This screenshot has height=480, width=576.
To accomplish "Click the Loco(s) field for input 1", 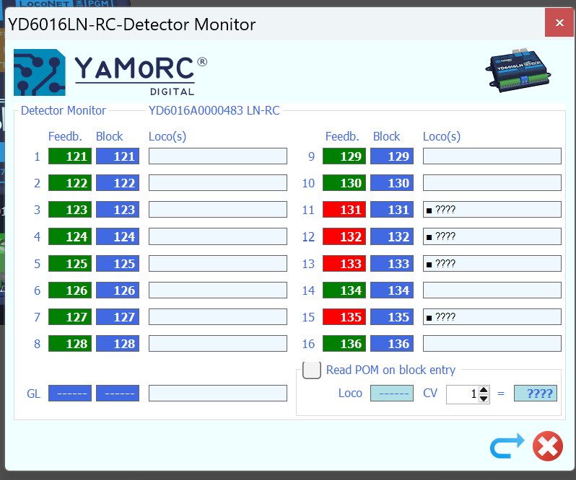I will click(217, 156).
